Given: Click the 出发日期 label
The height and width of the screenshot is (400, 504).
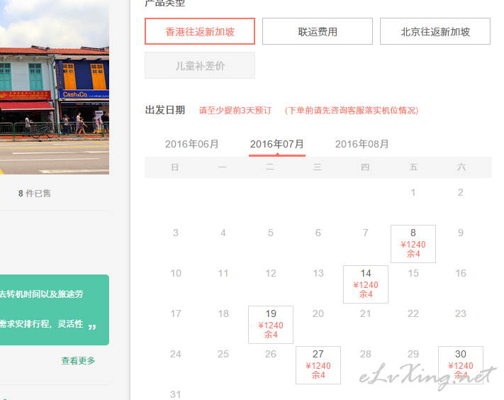Looking at the screenshot, I should [x=165, y=110].
